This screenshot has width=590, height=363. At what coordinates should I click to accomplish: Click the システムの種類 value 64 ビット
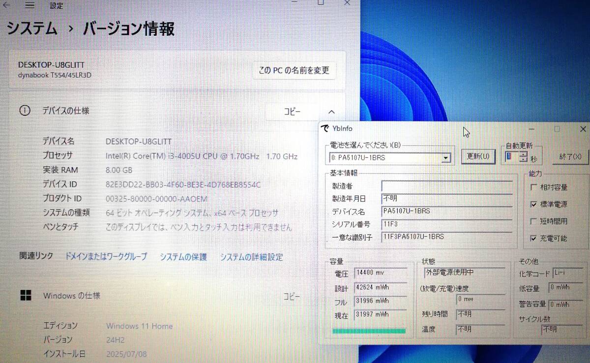point(192,213)
